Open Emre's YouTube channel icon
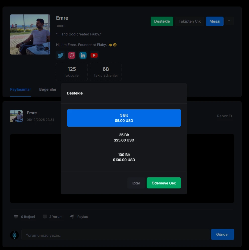The image size is (249, 250). pyautogui.click(x=94, y=55)
